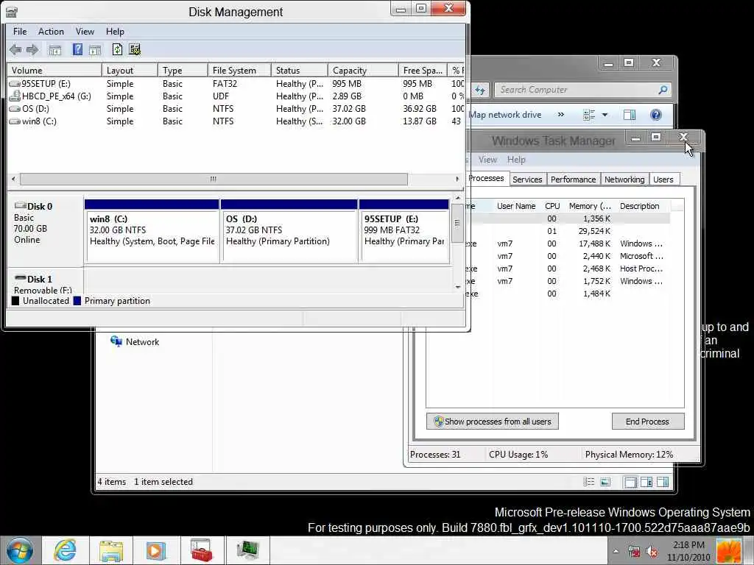
Task: Click the clock showing 2:18 PM
Action: pos(688,545)
